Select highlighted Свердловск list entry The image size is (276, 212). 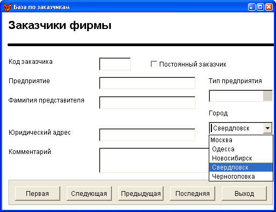[241, 167]
